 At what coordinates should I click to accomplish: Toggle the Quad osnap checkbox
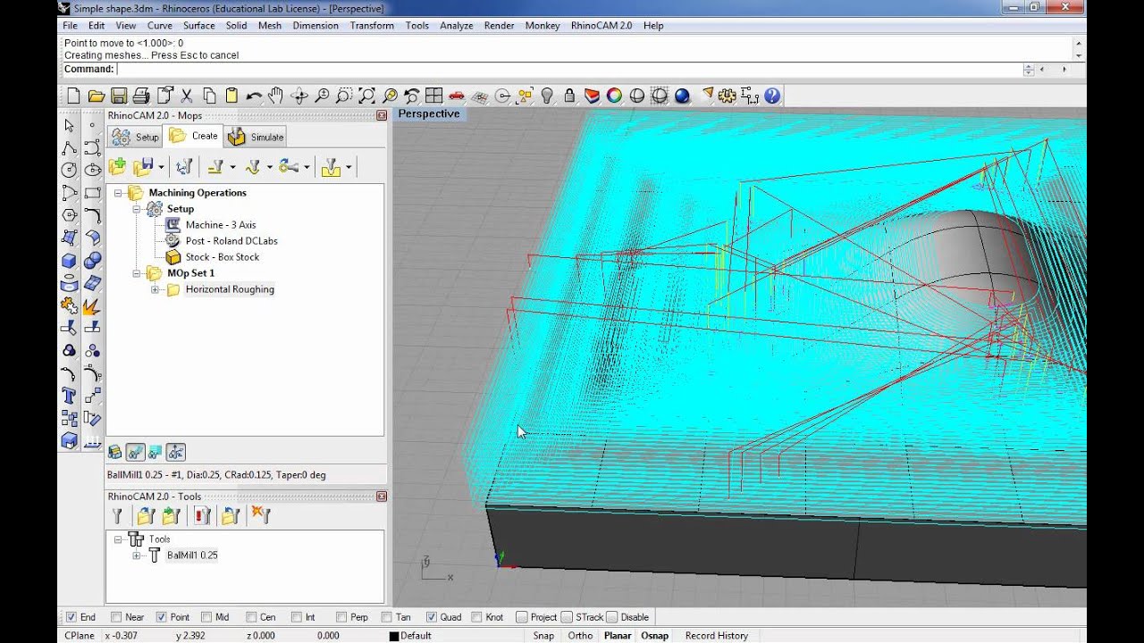[431, 617]
